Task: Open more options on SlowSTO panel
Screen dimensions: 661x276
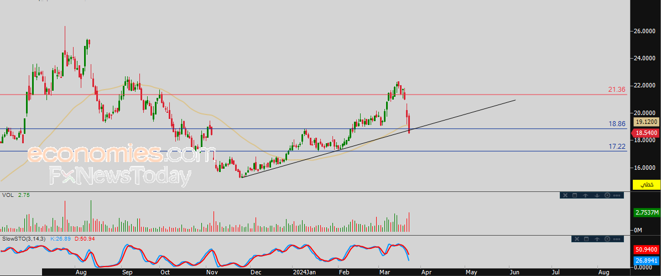Action: [617, 239]
